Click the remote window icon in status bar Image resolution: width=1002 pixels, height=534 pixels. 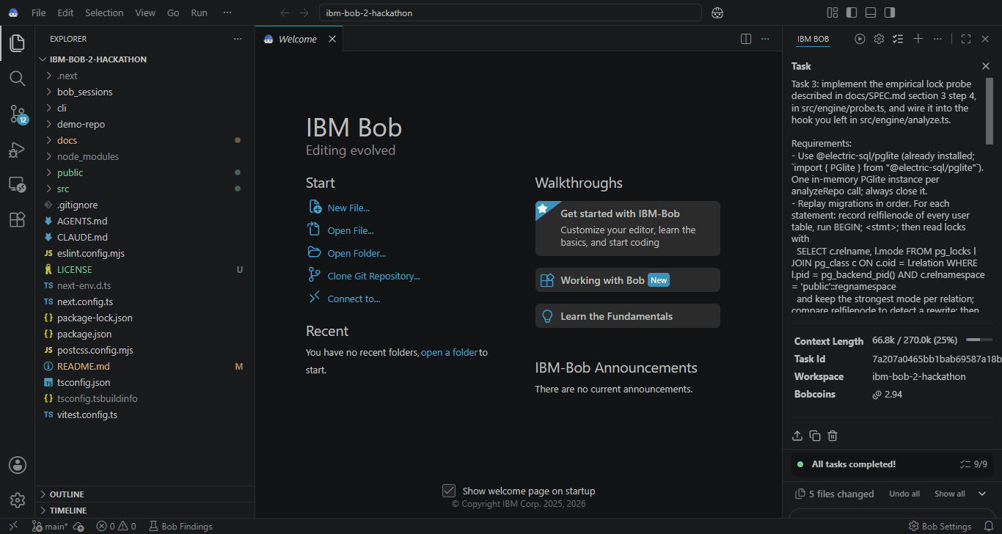coord(12,526)
